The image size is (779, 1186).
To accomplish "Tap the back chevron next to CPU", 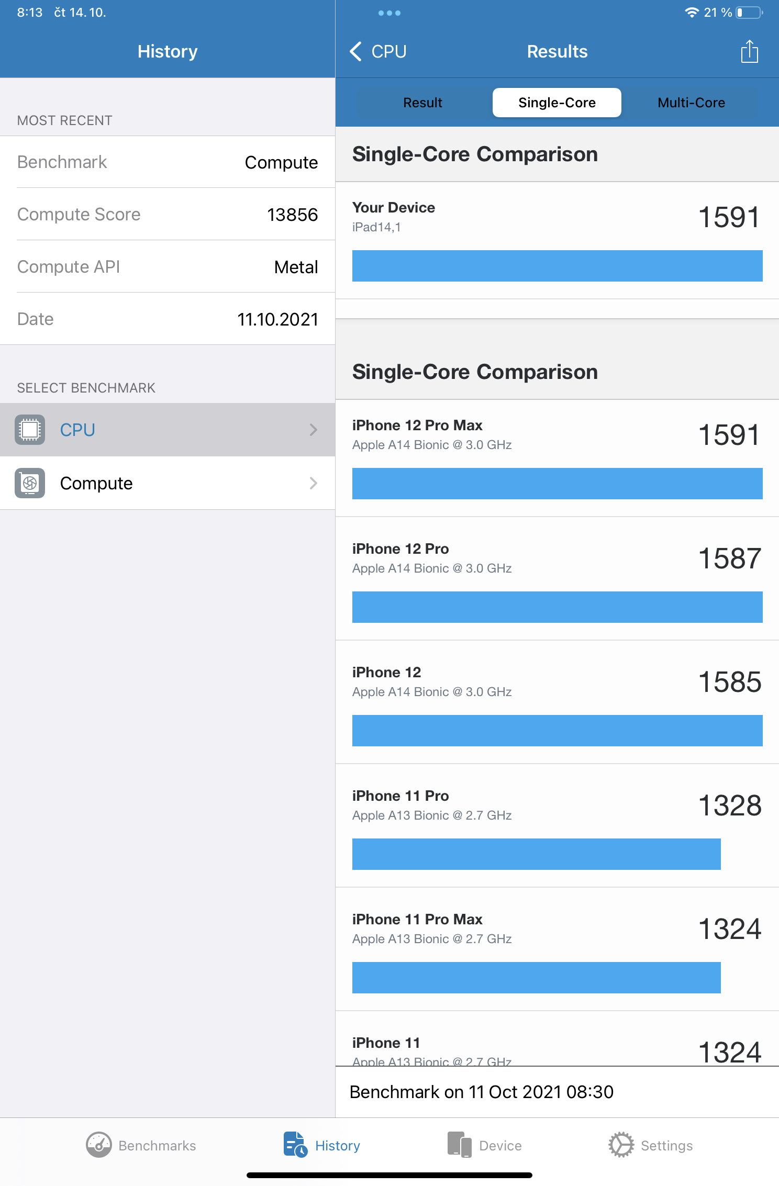I will pyautogui.click(x=355, y=51).
